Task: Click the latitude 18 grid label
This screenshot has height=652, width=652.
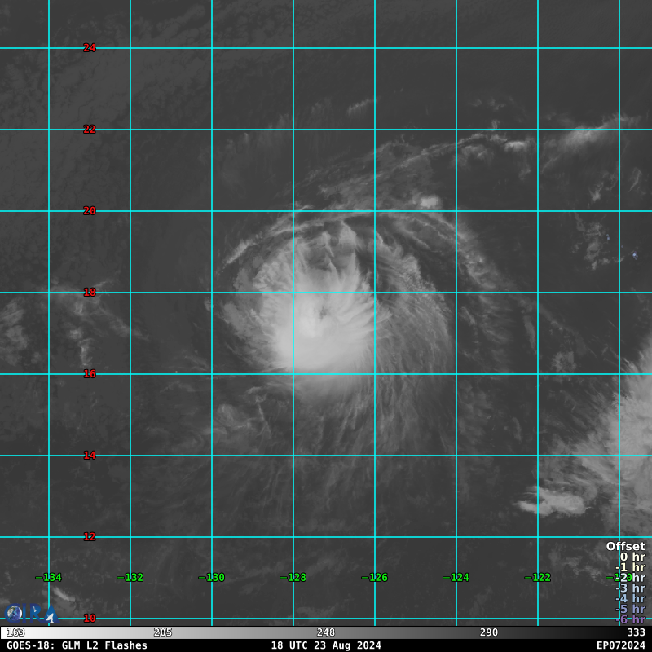Action: tap(90, 293)
